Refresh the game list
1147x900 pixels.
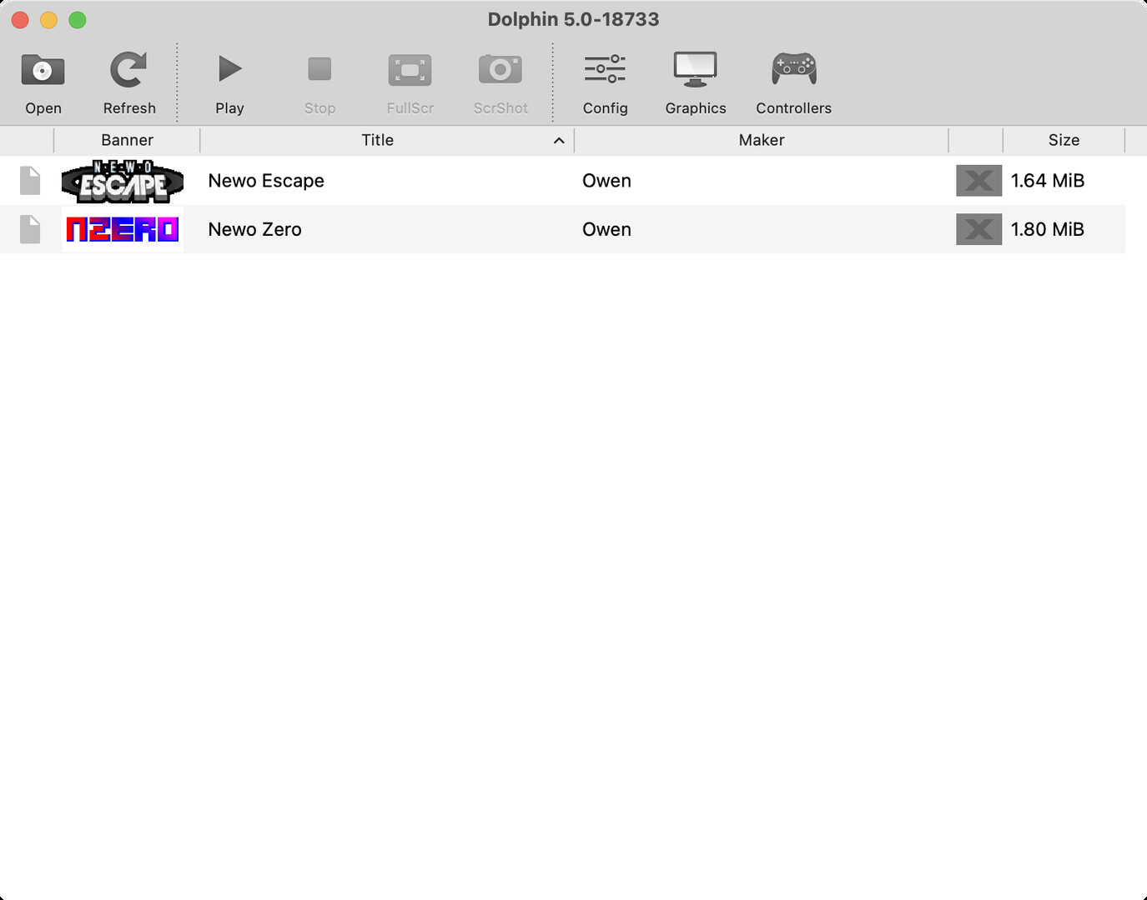[128, 71]
